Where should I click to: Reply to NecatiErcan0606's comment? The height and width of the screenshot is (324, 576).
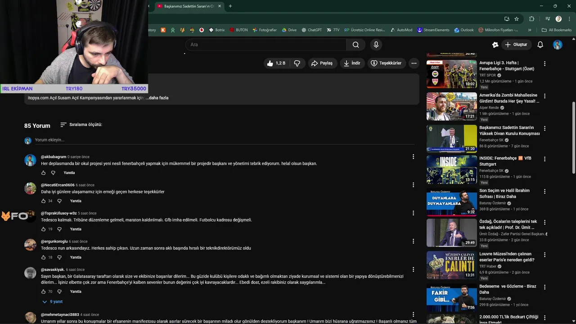tap(76, 201)
